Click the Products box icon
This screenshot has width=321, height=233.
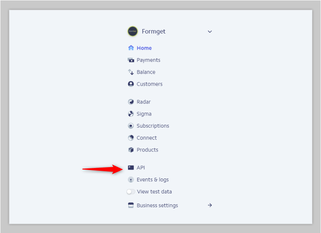pos(131,150)
